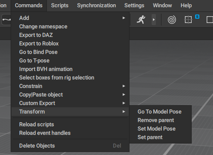213x155 pixels.
Task: Expand the Add submenu
Action: point(70,18)
